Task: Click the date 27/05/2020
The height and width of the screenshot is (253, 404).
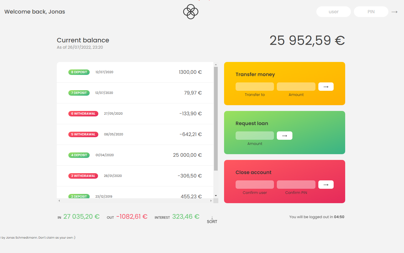Action: click(113, 114)
